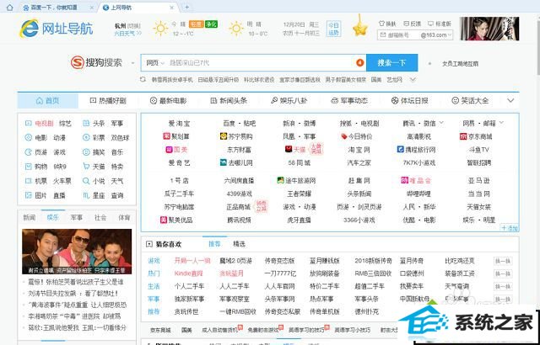Click the 携程旅行网 blue icon
The image size is (540, 345).
(x=400, y=149)
